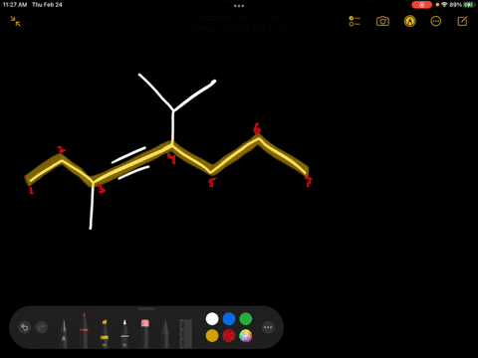The height and width of the screenshot is (358, 478).
Task: Select the lasso selection tool
Action: tap(165, 333)
